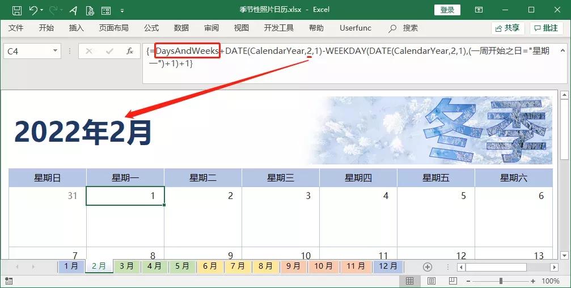Click the 共享 share button
571x288 pixels.
[507, 28]
